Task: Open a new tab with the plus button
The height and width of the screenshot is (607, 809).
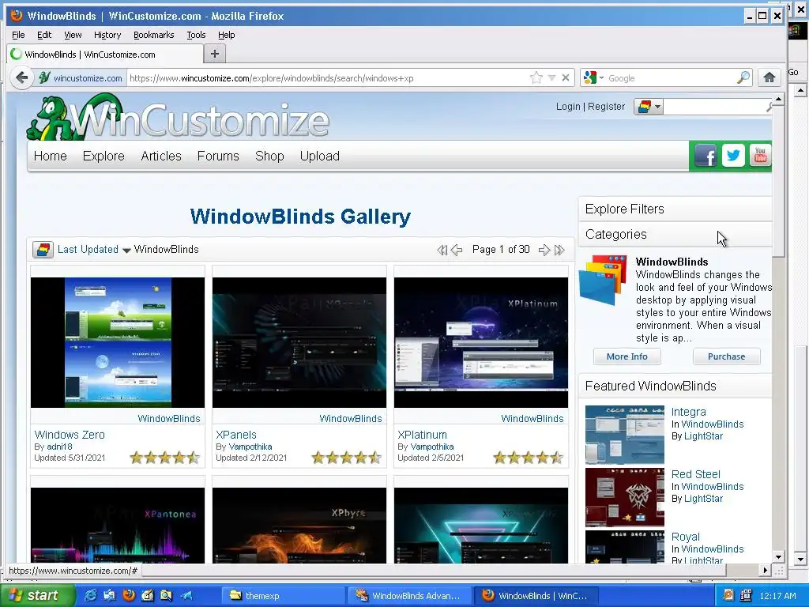Action: point(215,54)
